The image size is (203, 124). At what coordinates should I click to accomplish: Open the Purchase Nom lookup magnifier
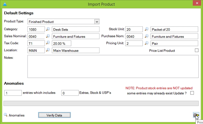coord(147,36)
